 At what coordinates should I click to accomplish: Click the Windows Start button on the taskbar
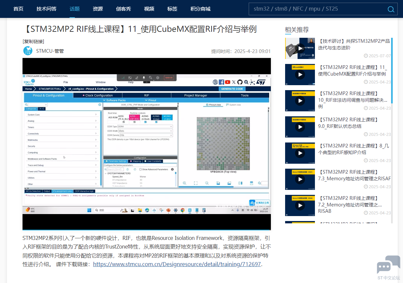click(x=89, y=210)
